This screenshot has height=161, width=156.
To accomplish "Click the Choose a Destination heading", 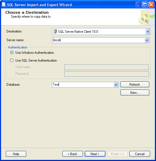I will [27, 12].
